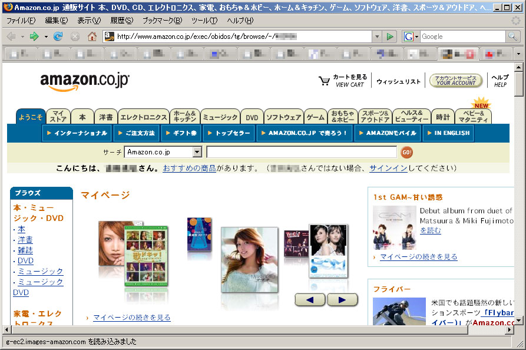Show the previous carousel item with the left arrow
The width and height of the screenshot is (526, 350).
pyautogui.click(x=310, y=300)
